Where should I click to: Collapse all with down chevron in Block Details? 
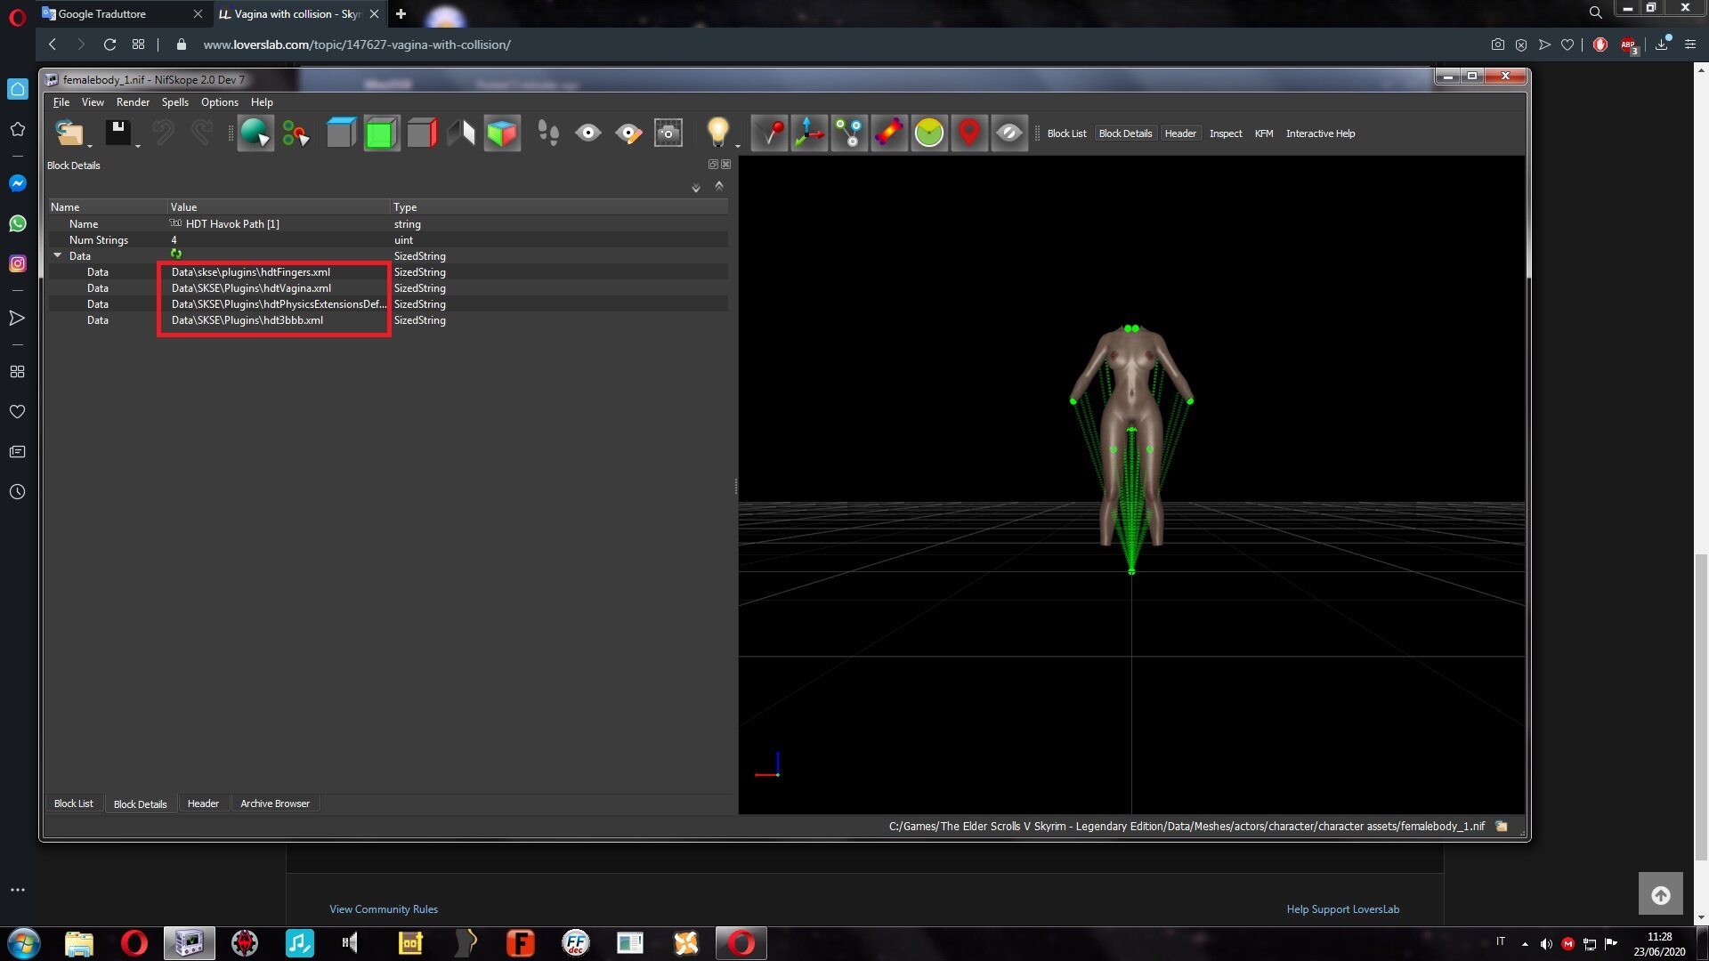tap(696, 188)
